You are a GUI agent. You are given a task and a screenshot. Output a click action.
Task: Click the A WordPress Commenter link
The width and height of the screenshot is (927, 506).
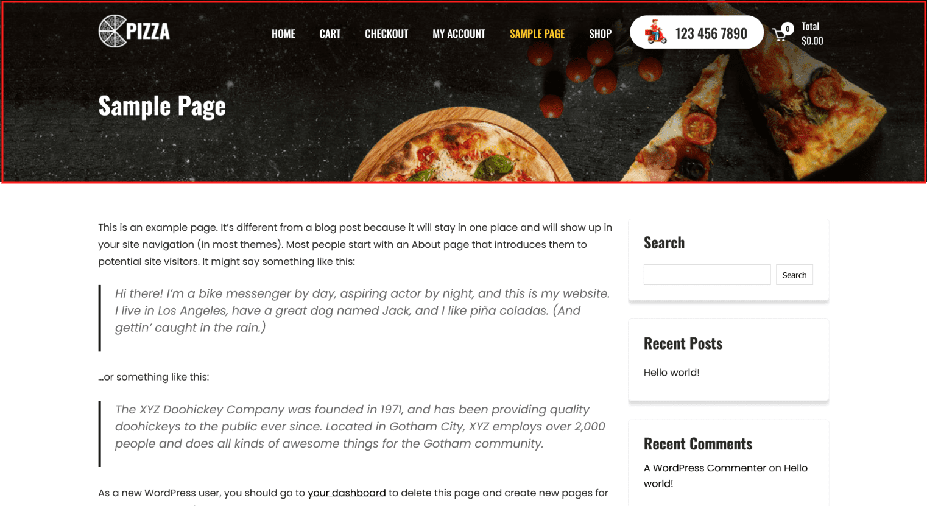(x=705, y=468)
